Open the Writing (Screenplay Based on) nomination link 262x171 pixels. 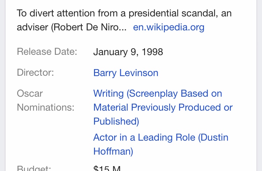[x=158, y=93]
